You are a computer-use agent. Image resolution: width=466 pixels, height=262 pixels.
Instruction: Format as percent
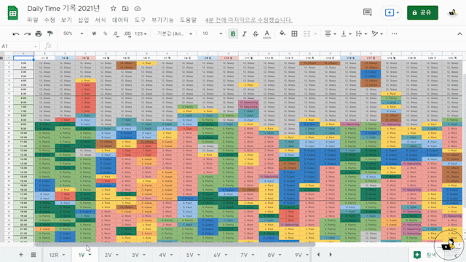(105, 33)
